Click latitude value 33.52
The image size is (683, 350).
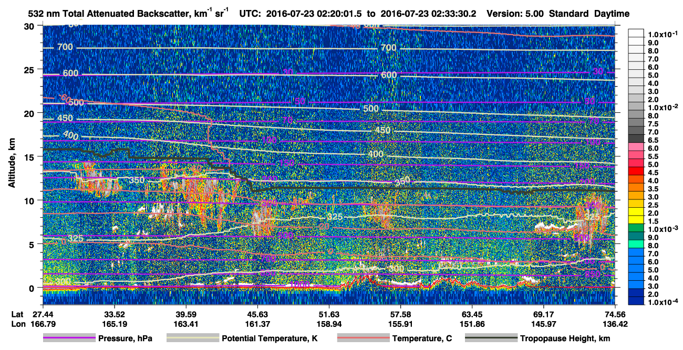click(x=115, y=314)
